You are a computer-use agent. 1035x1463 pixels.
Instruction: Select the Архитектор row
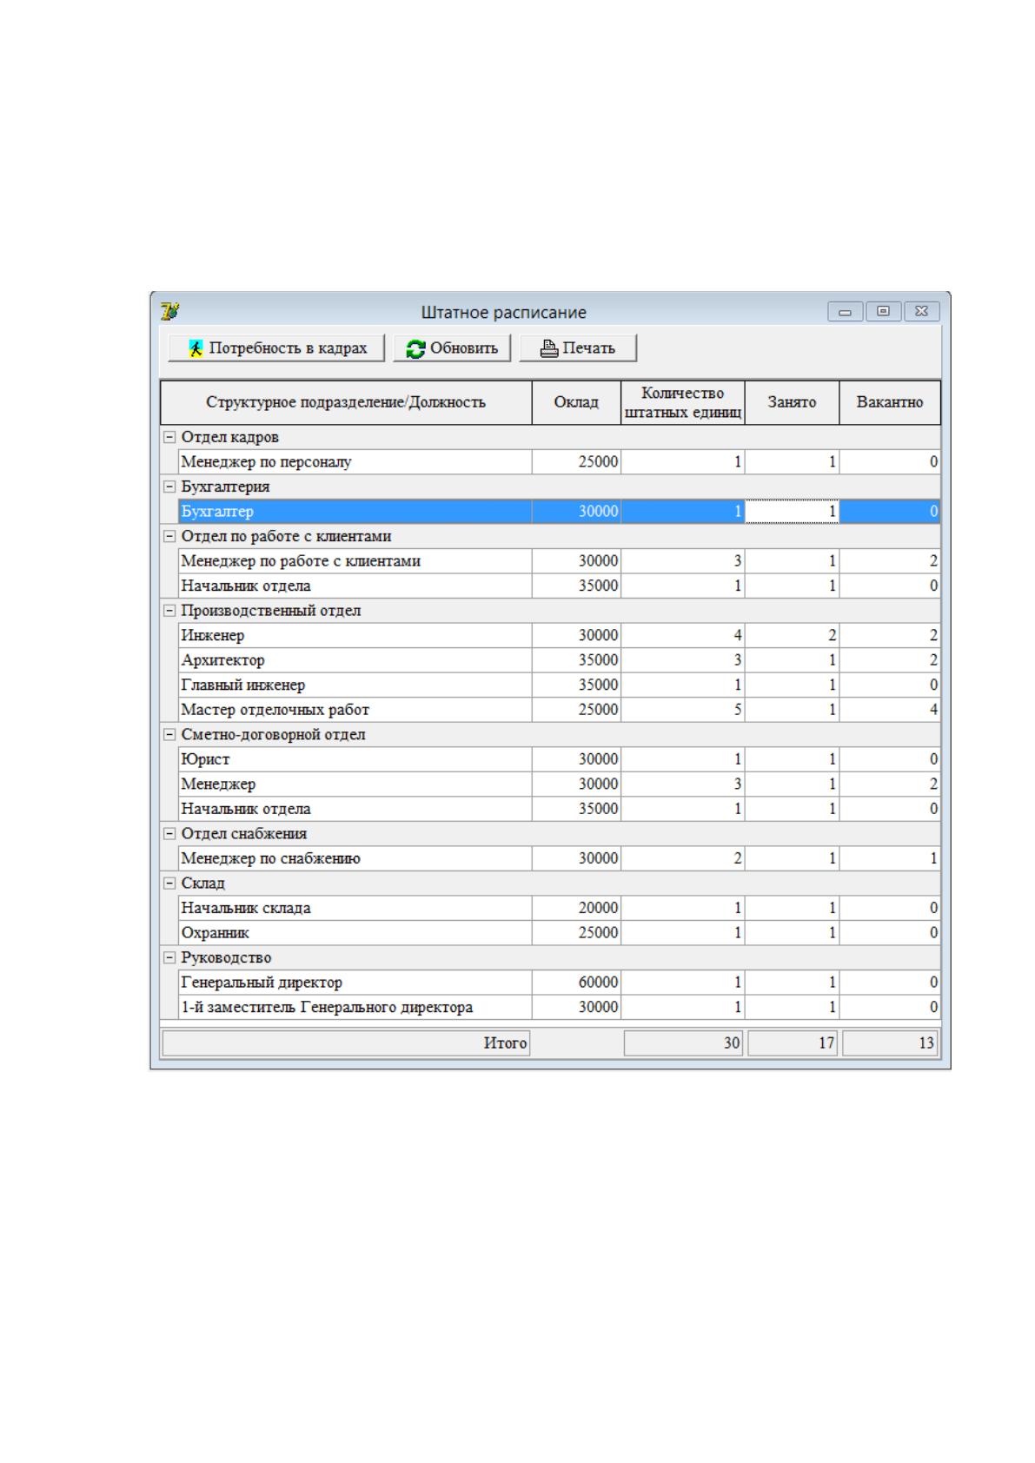[559, 660]
